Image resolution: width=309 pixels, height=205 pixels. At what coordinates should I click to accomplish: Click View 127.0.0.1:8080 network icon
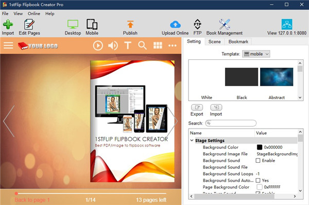(287, 24)
